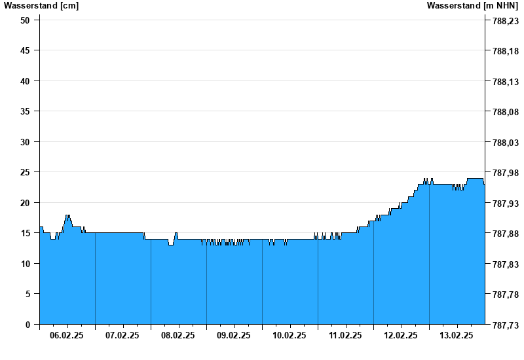Click the right axis value 788,18

[x=506, y=52]
